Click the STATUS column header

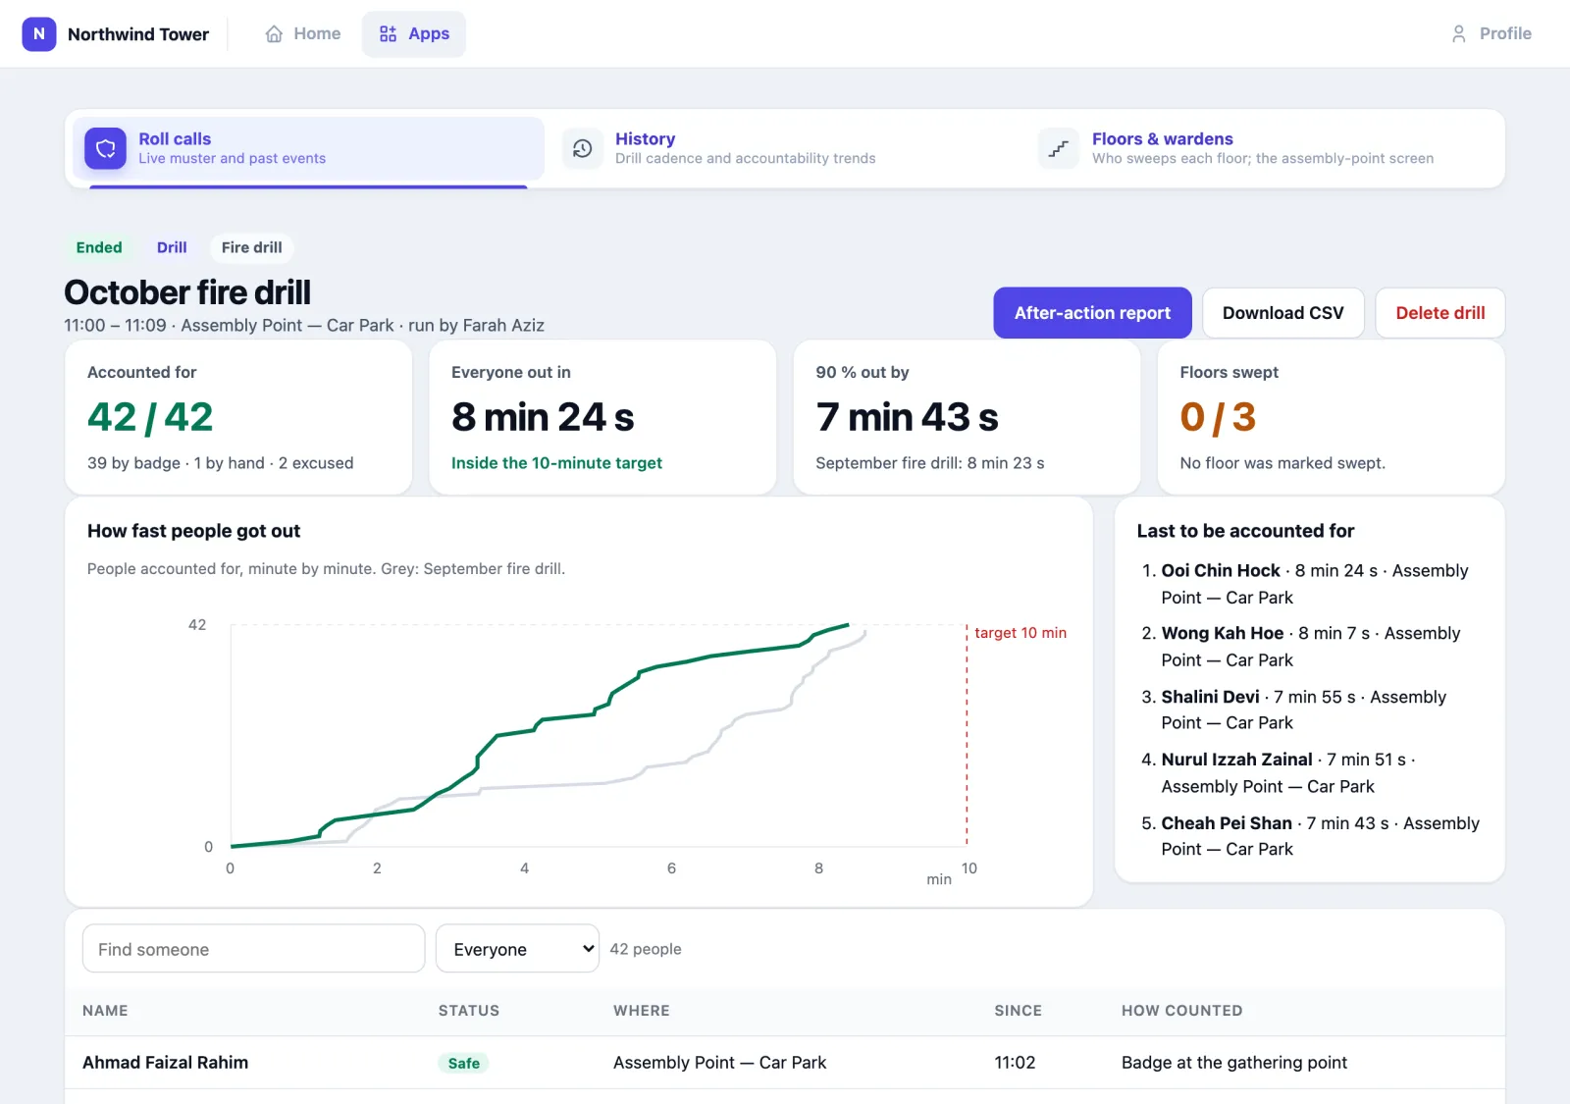click(x=469, y=1011)
